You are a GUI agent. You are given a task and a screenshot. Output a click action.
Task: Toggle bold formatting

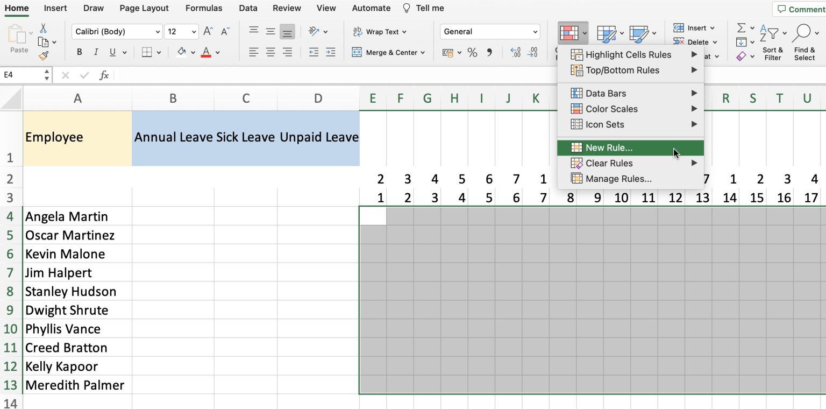79,52
